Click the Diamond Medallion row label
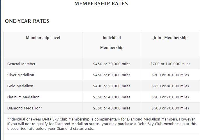The image size is (203, 140). 24,108
